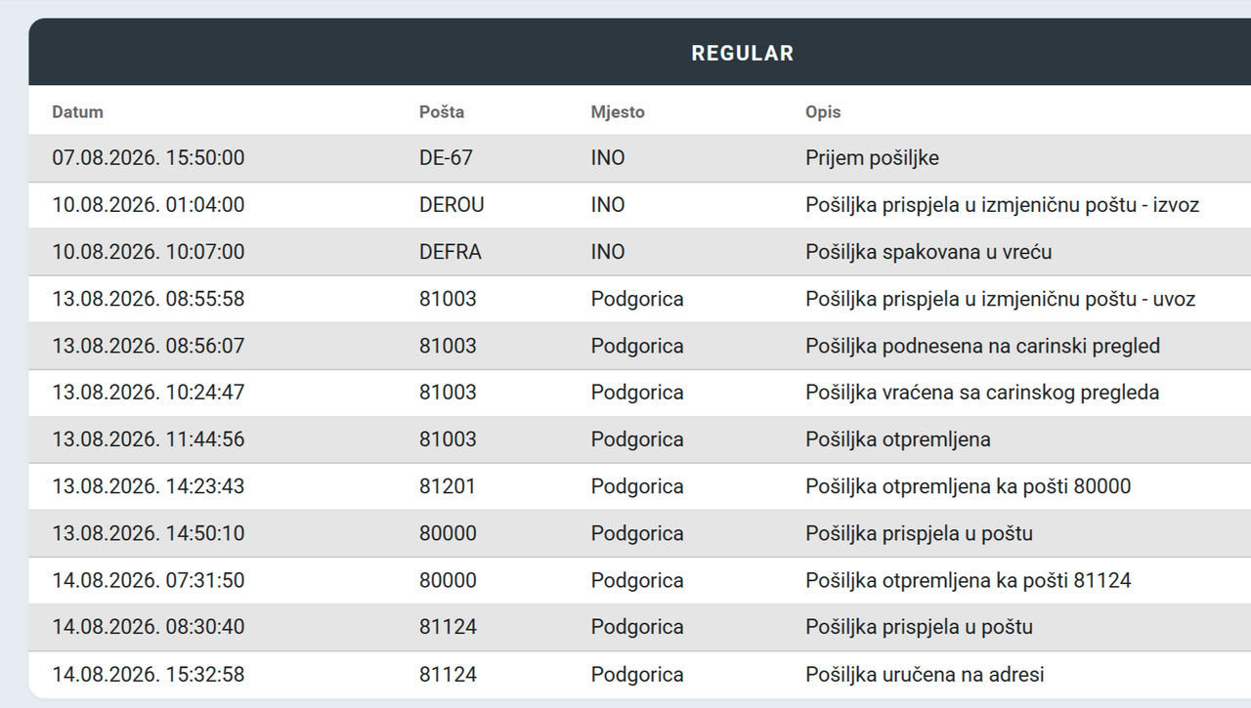Click 'Pošiljka uručena na adresi' final entry
Viewport: 1251px width, 708px height.
coord(925,674)
